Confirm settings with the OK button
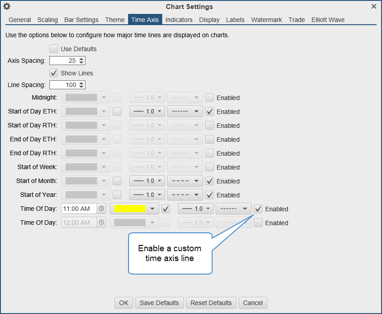Viewport: 382px width, 314px height. [124, 303]
